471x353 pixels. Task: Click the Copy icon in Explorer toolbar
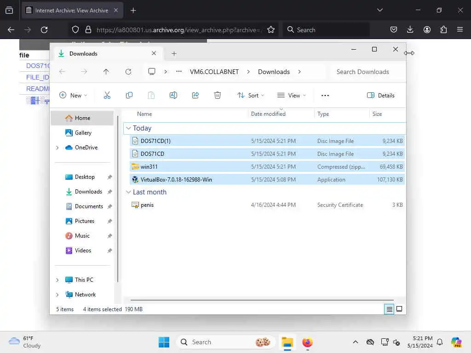(129, 96)
